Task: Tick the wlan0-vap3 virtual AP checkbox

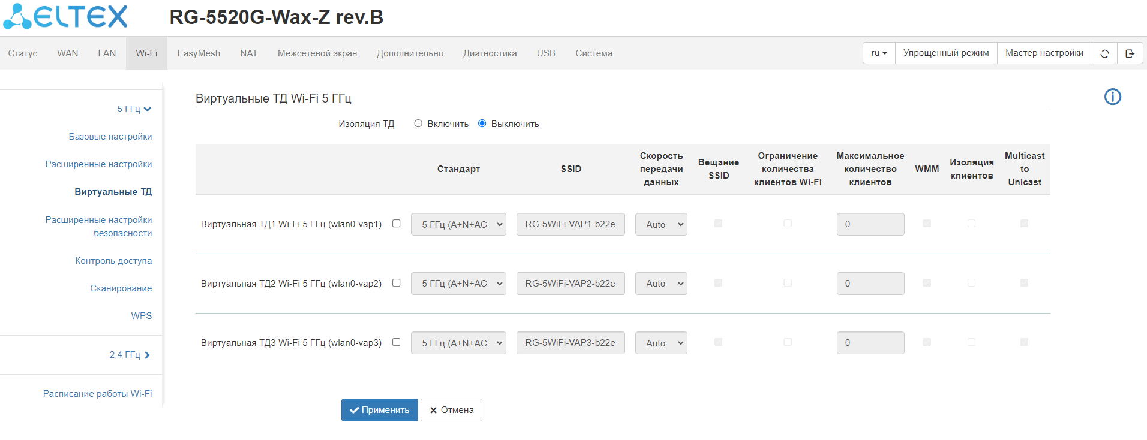Action: [x=396, y=342]
